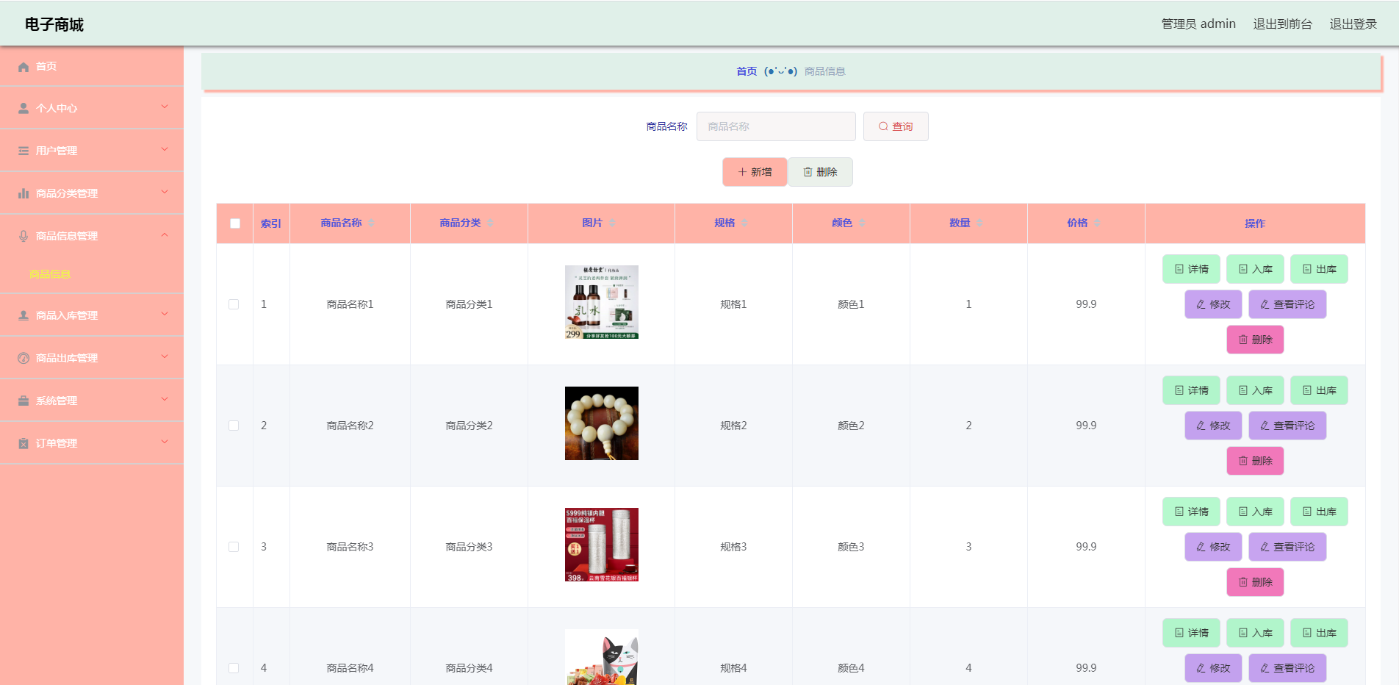Expand the 商品分类管理 menu chevron
The image size is (1399, 685).
(165, 193)
